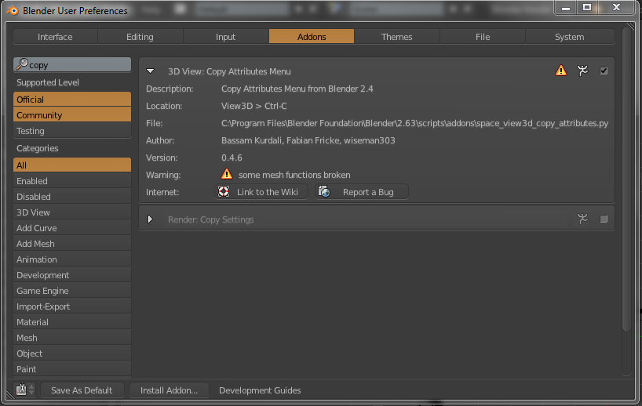The width and height of the screenshot is (642, 406).
Task: Click 'Render: Copy Settings' title text
Action: point(211,219)
